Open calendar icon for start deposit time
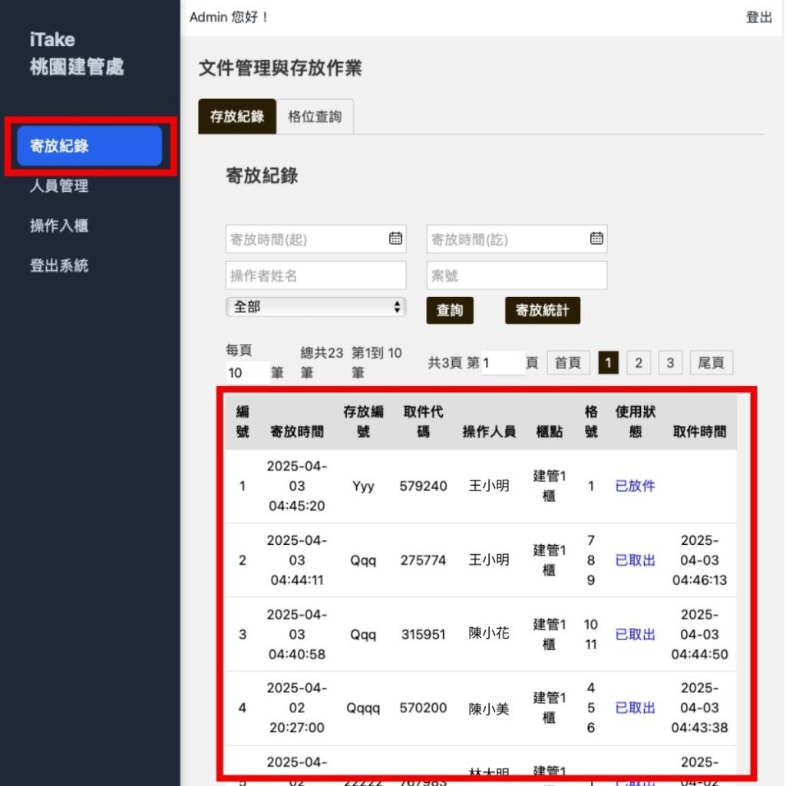Screen dimensions: 786x786 pos(395,239)
